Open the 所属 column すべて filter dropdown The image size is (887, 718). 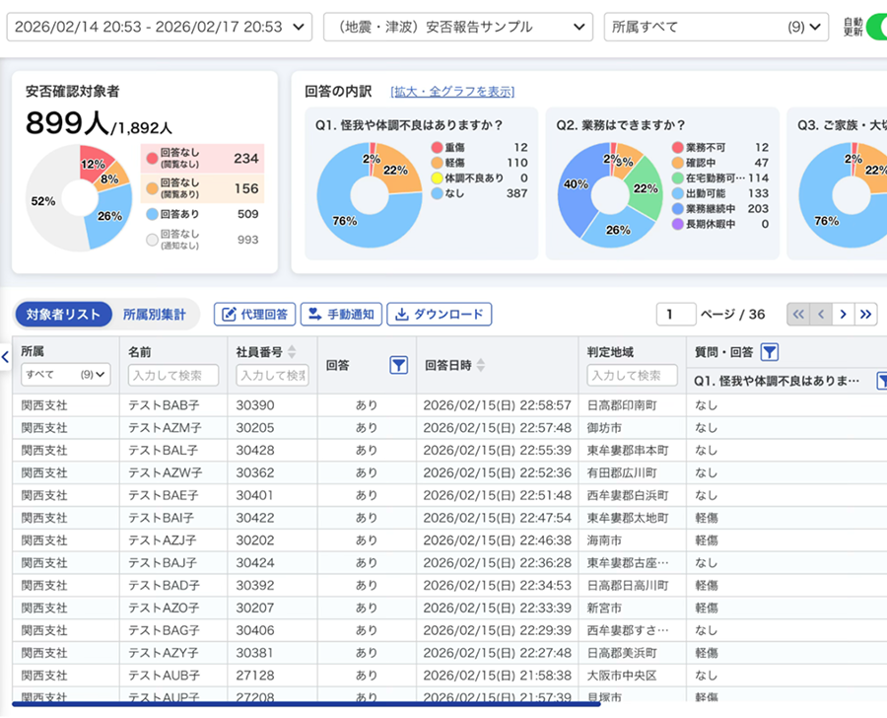pos(66,375)
